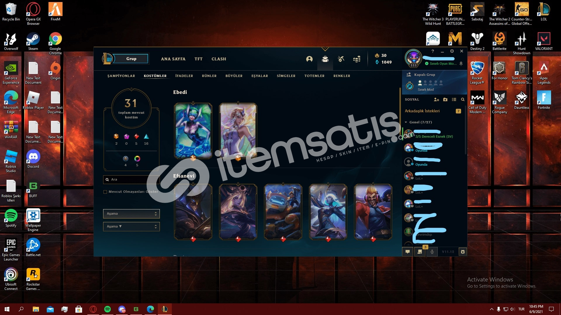Open File Explorer on taskbar
Image resolution: width=561 pixels, height=315 pixels.
(x=36, y=309)
